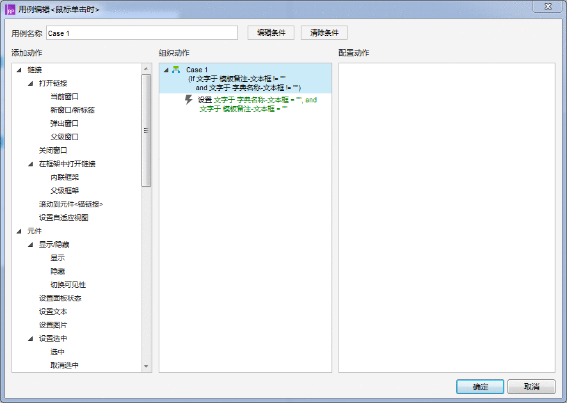Screen dimensions: 567x403
Task: Click the 链接 category label
Action: (35, 70)
